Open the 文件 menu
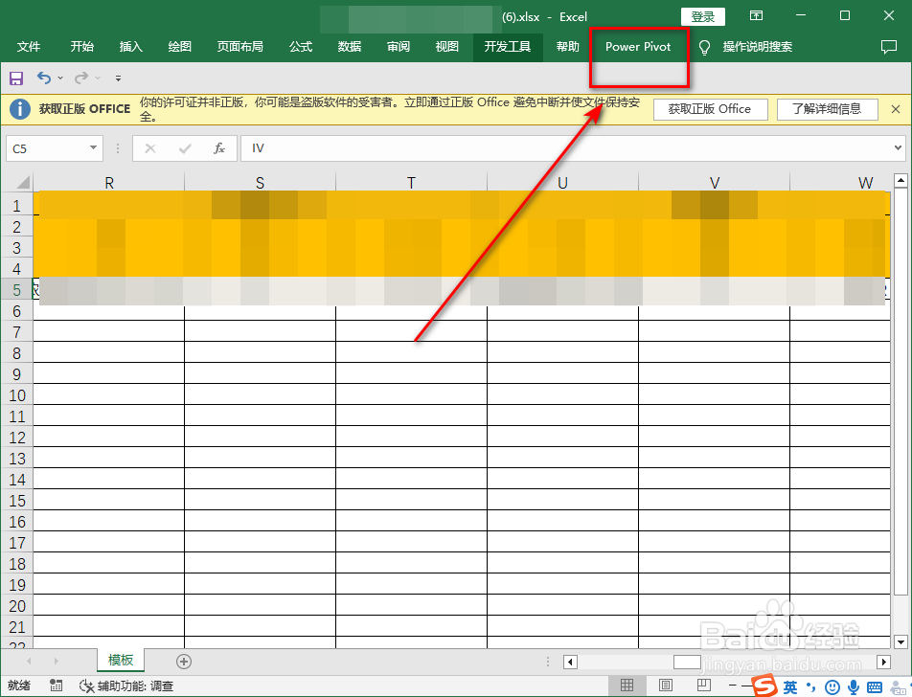 29,47
